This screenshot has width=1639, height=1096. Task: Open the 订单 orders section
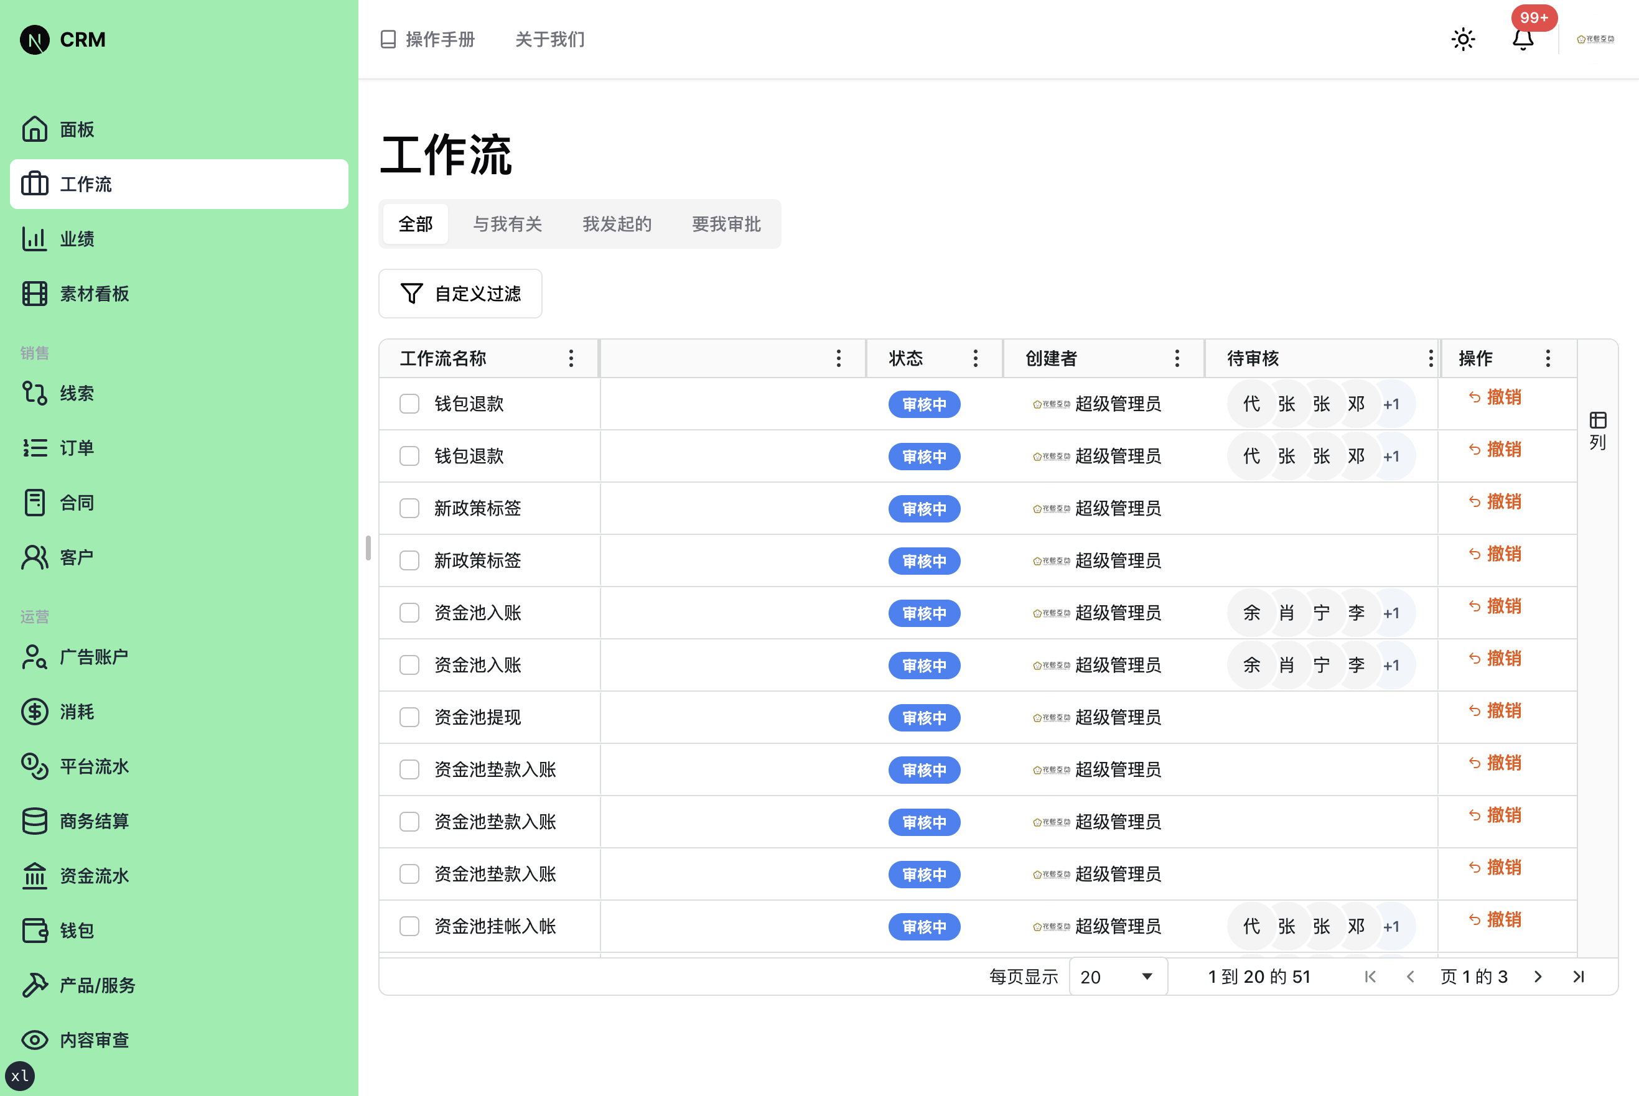(77, 447)
